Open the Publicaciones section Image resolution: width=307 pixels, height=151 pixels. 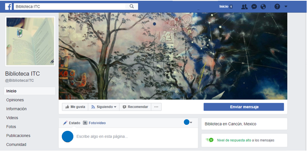click(18, 136)
